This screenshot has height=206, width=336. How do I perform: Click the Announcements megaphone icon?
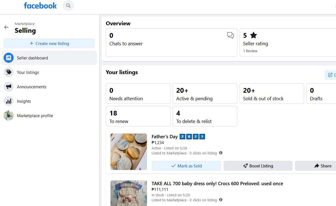point(9,87)
